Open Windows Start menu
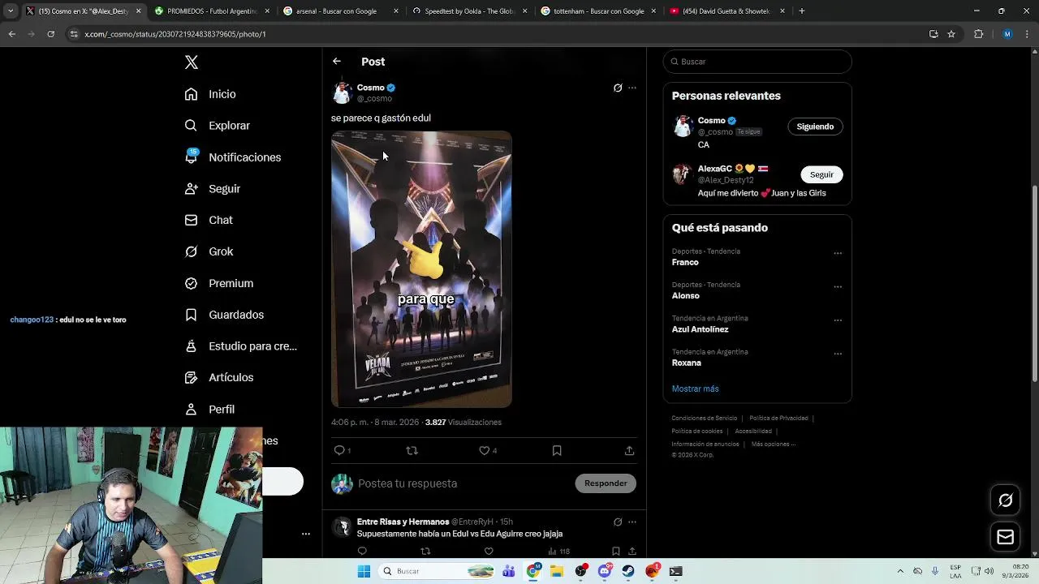The width and height of the screenshot is (1039, 584). pos(364,571)
